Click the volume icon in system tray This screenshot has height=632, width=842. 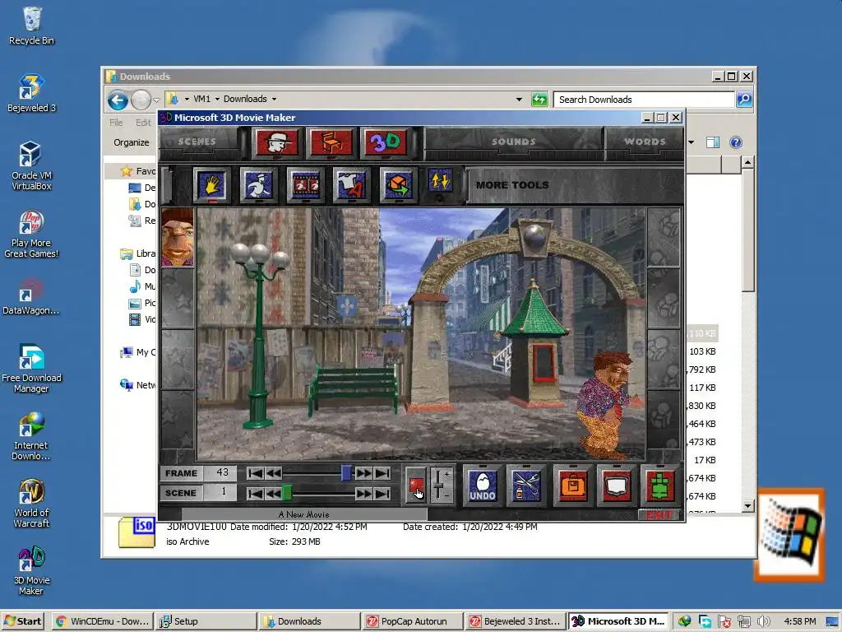(763, 621)
